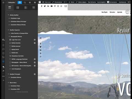The height and width of the screenshot is (99, 132).
Task: Click Pinterest icon in top social bar
Action: [55, 6]
